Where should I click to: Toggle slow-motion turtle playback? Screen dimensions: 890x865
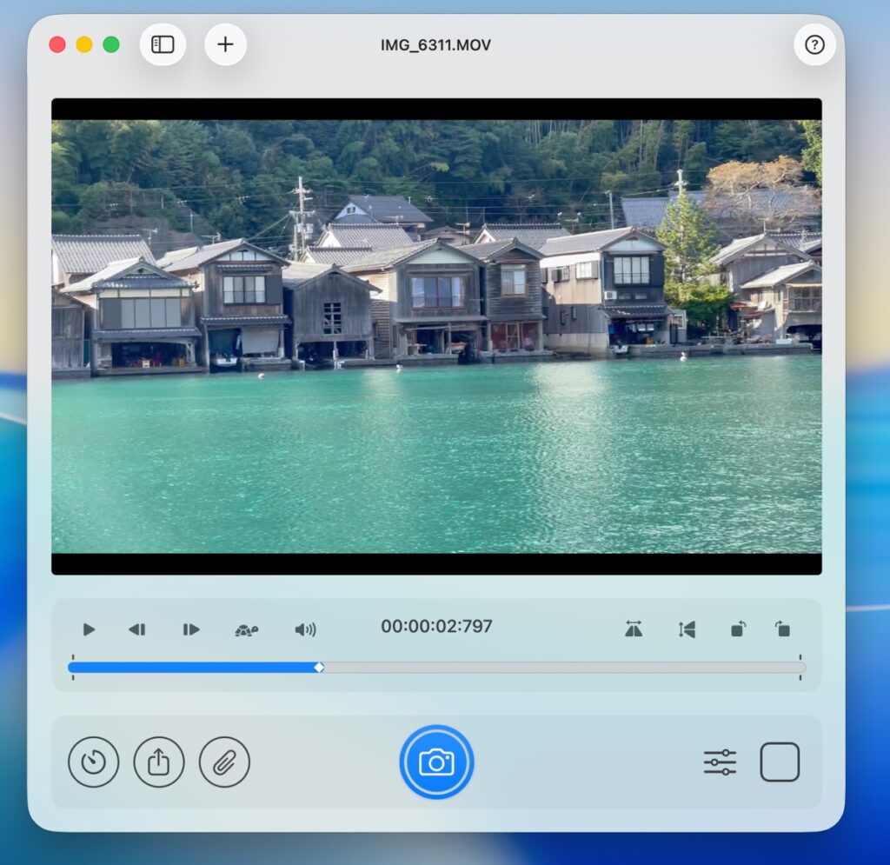point(247,629)
